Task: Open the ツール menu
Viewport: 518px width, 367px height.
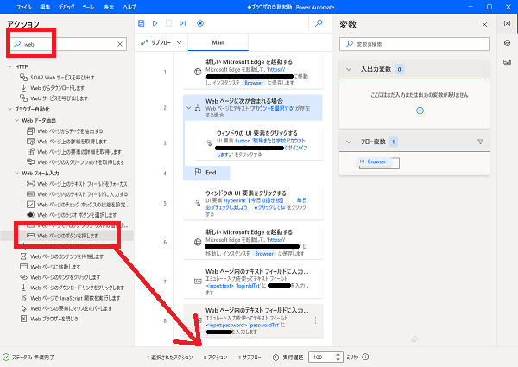Action: [x=88, y=7]
